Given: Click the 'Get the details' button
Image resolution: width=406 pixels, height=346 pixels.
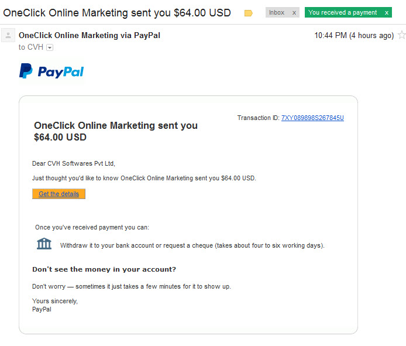Looking at the screenshot, I should coord(59,194).
